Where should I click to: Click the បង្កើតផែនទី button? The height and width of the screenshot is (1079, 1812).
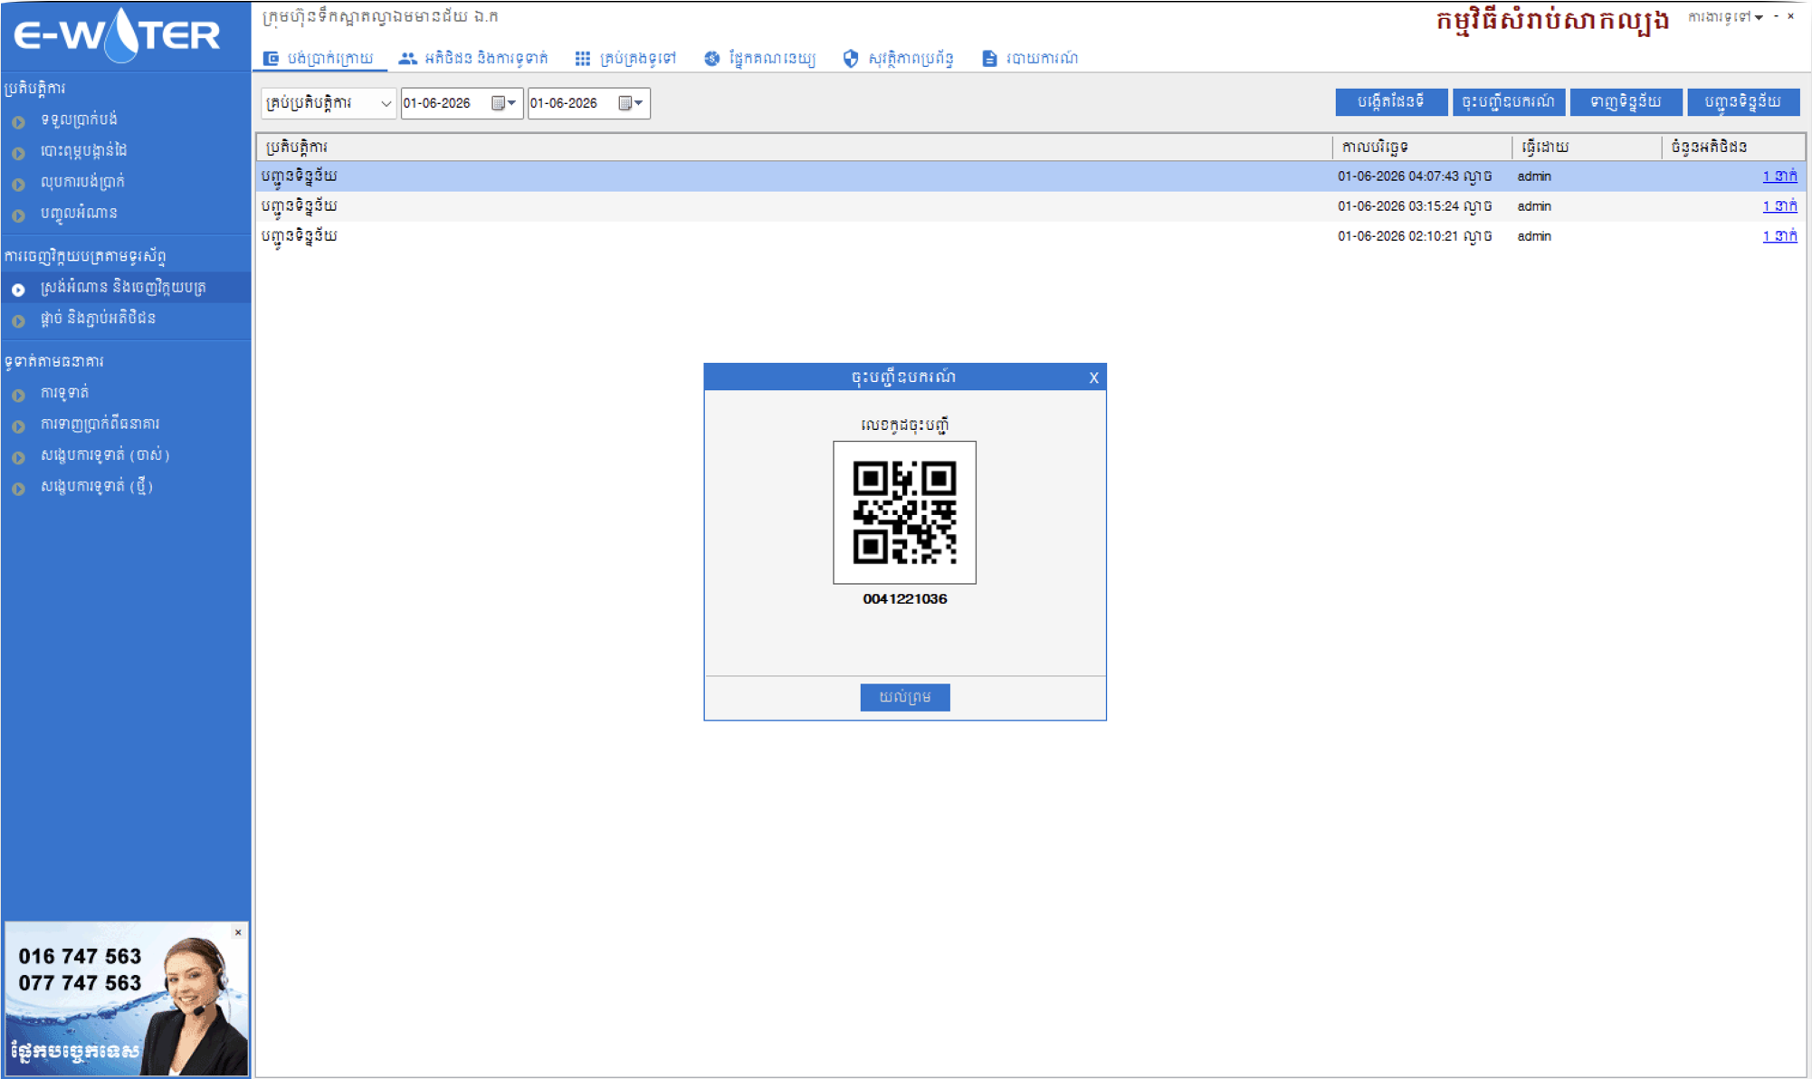pyautogui.click(x=1391, y=101)
